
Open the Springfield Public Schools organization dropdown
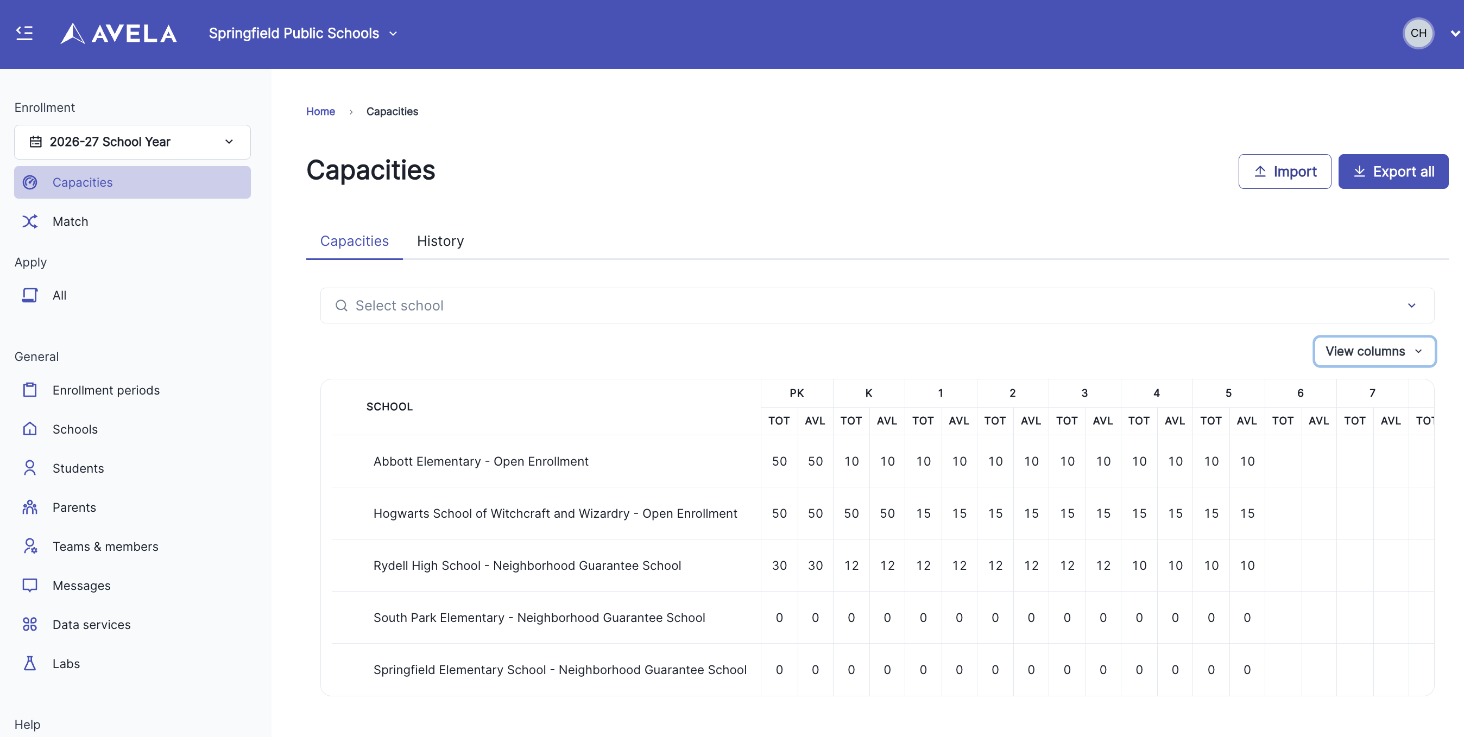click(x=302, y=34)
